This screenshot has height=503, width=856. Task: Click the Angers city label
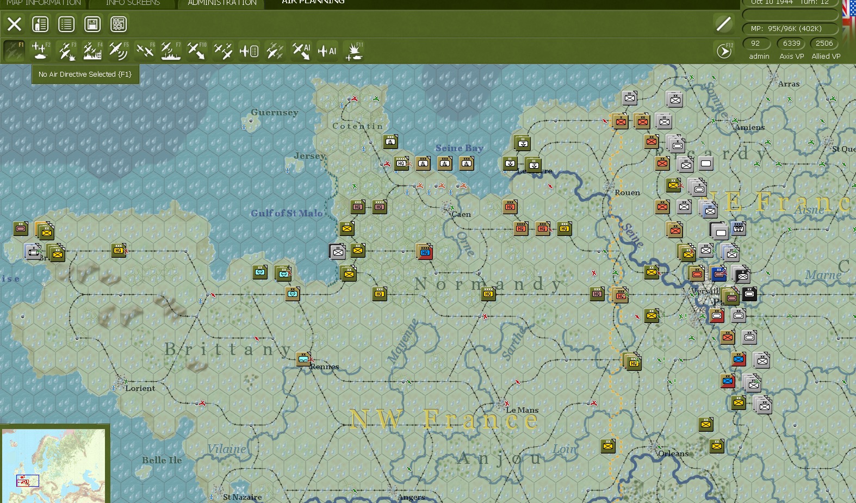[411, 497]
